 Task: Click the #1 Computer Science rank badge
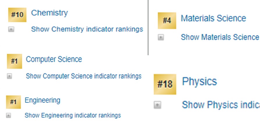point(14,61)
